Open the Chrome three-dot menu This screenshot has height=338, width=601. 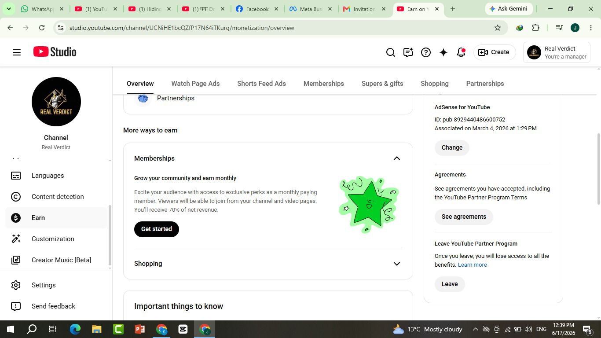tap(590, 28)
